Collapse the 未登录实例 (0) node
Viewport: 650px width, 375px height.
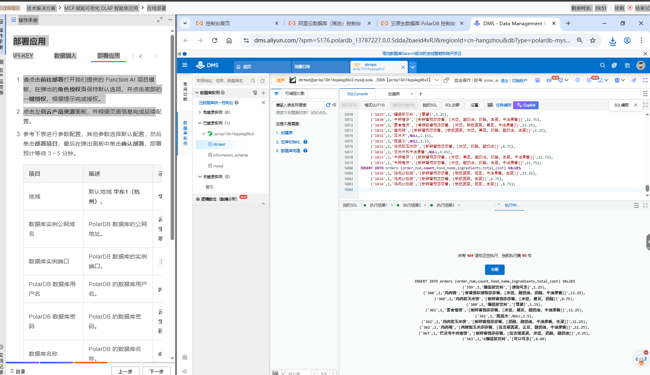pos(200,176)
